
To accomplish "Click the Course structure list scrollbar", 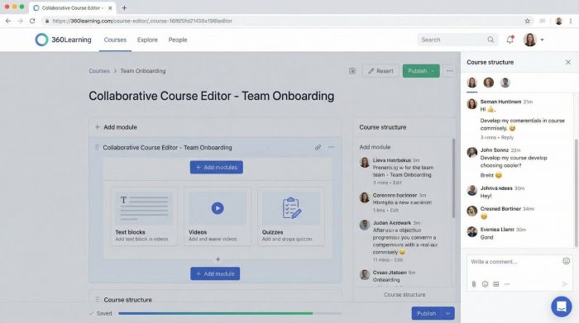I will coord(453,178).
